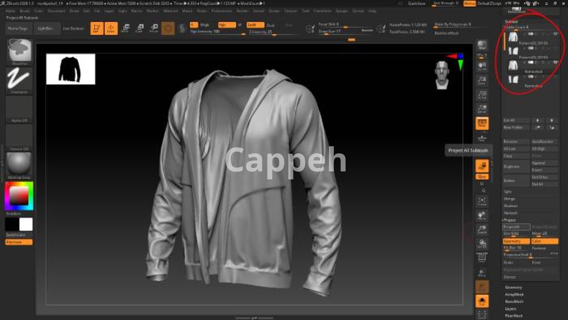This screenshot has width=568, height=320.
Task: Open the LightBox tab
Action: click(x=45, y=28)
